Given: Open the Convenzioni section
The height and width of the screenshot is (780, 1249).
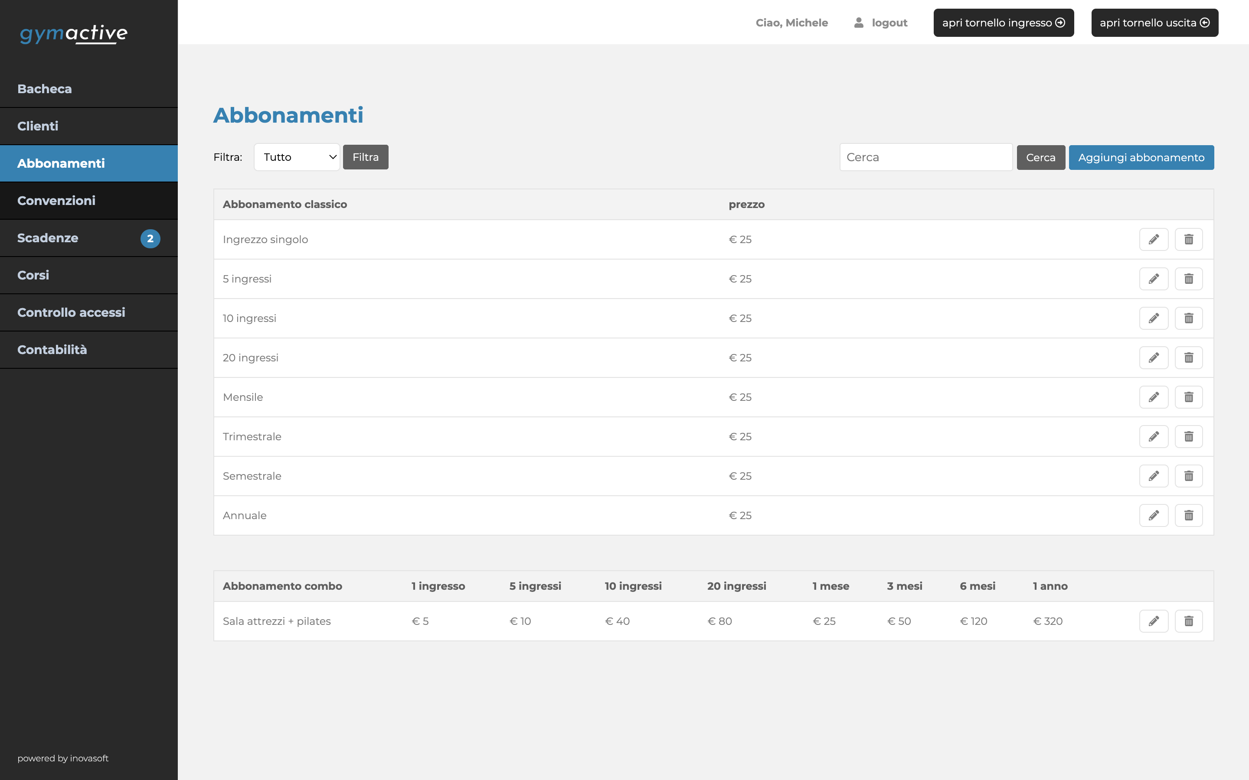Looking at the screenshot, I should click(89, 201).
